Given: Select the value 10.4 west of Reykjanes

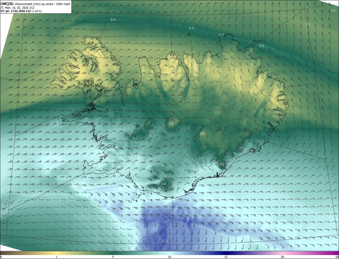Looking at the screenshot, I should click(x=55, y=162).
